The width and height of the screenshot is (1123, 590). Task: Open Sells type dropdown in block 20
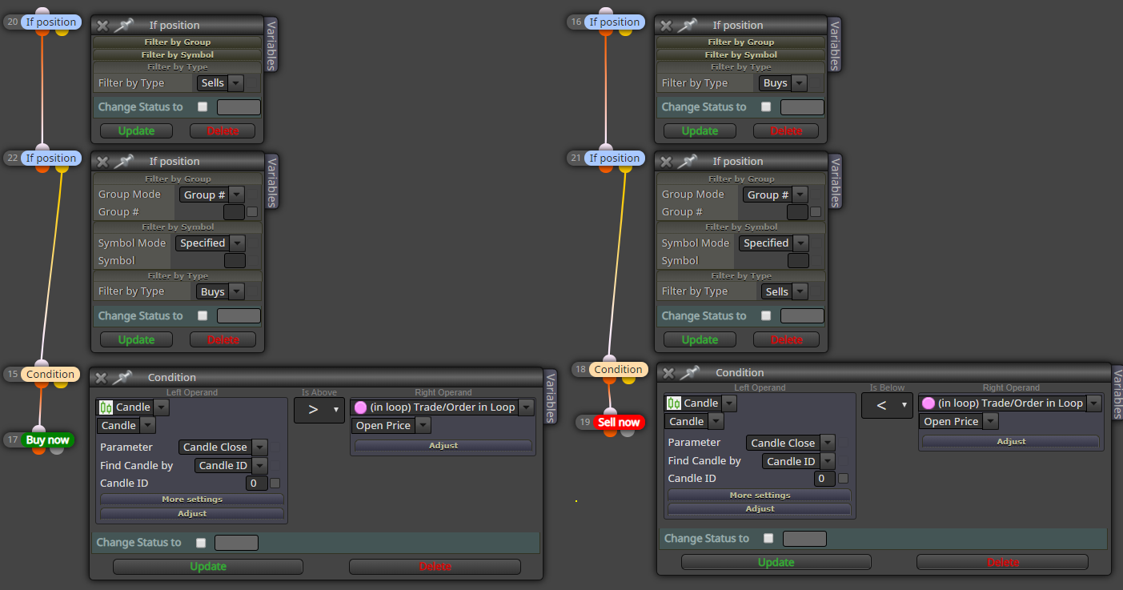pyautogui.click(x=220, y=83)
